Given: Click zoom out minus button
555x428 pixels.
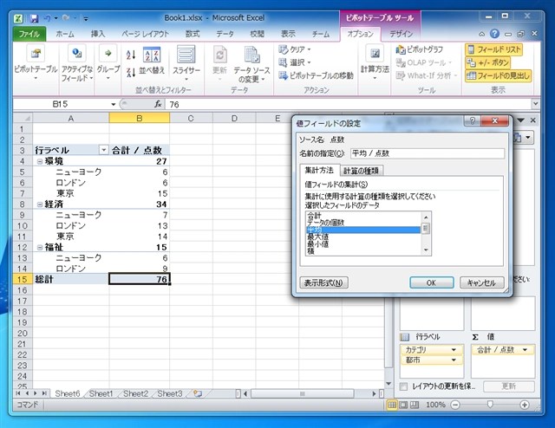Looking at the screenshot, I should coord(455,405).
